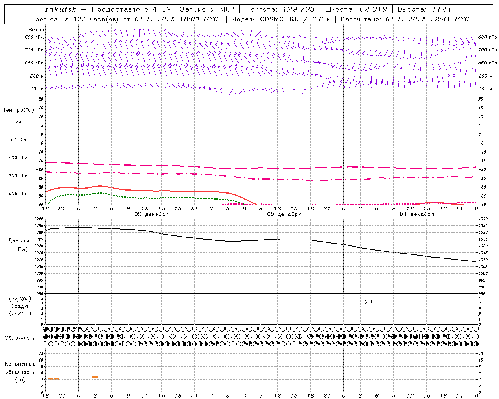Click the "10 м" wind level label on the left
This screenshot has width=499, height=399.
click(x=37, y=89)
